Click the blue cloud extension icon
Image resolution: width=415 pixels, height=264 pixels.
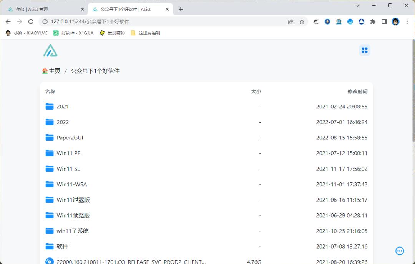[350, 22]
